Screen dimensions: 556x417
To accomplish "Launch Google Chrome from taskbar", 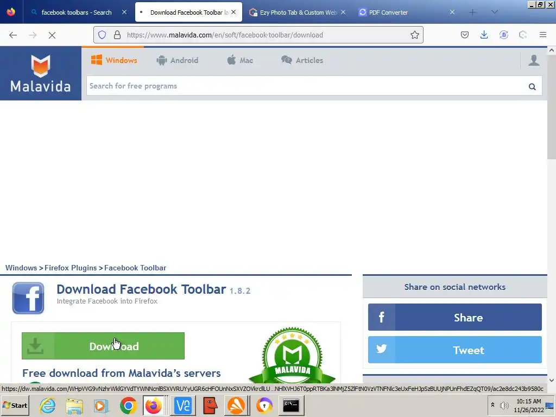I will [128, 405].
